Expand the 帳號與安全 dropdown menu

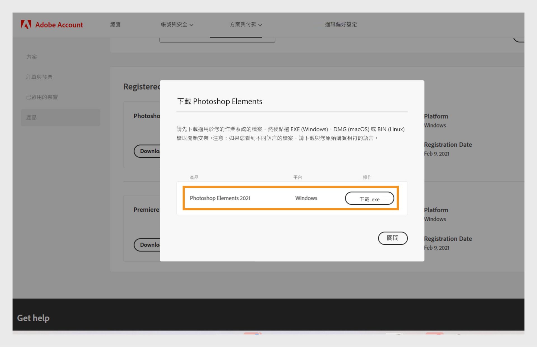[x=177, y=25]
